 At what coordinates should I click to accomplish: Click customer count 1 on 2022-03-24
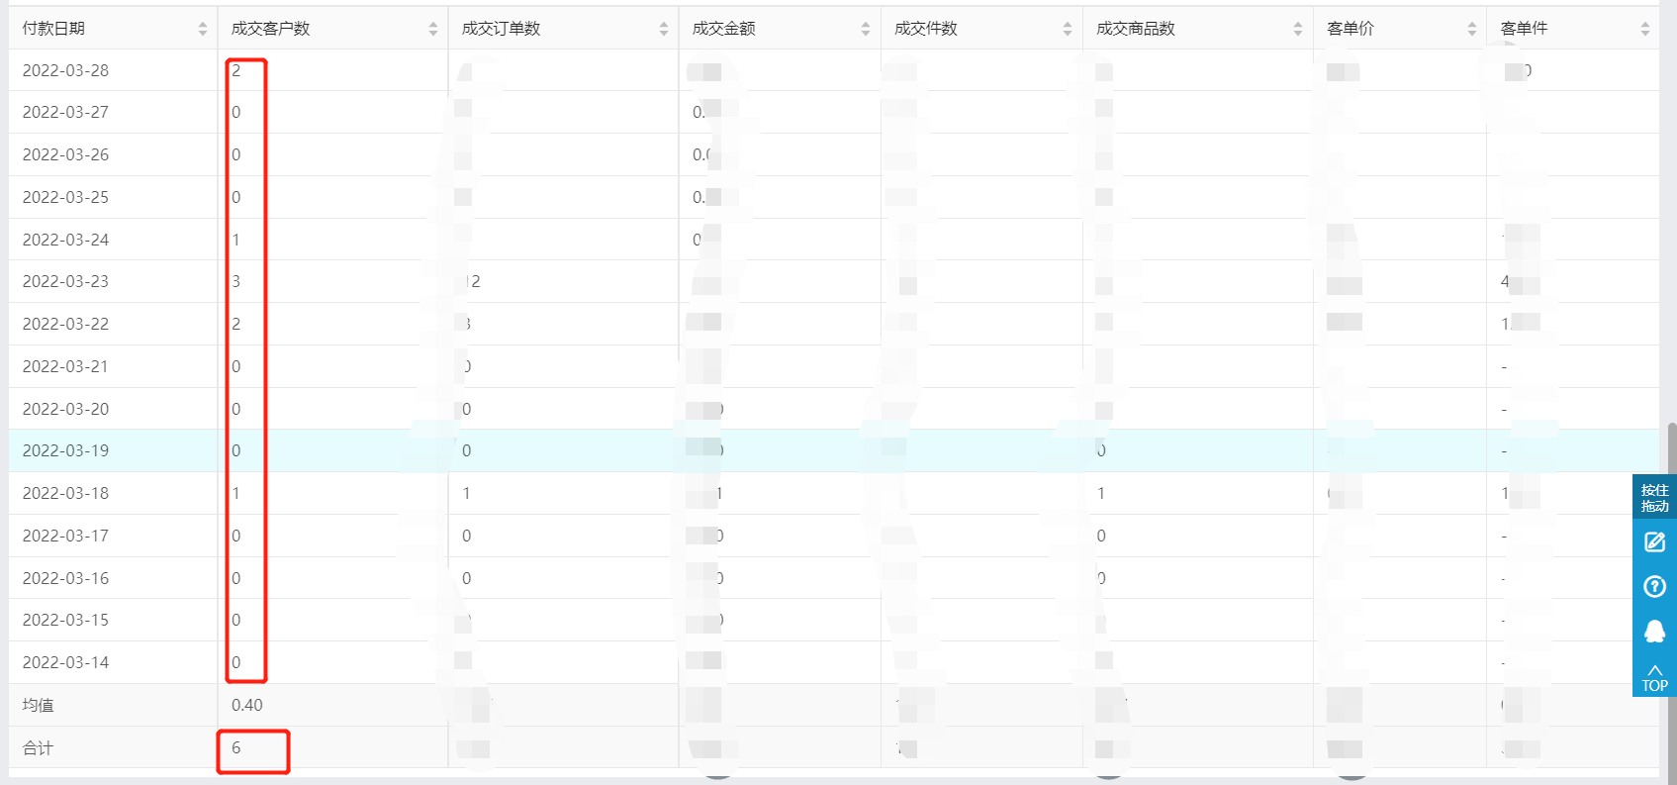point(235,240)
